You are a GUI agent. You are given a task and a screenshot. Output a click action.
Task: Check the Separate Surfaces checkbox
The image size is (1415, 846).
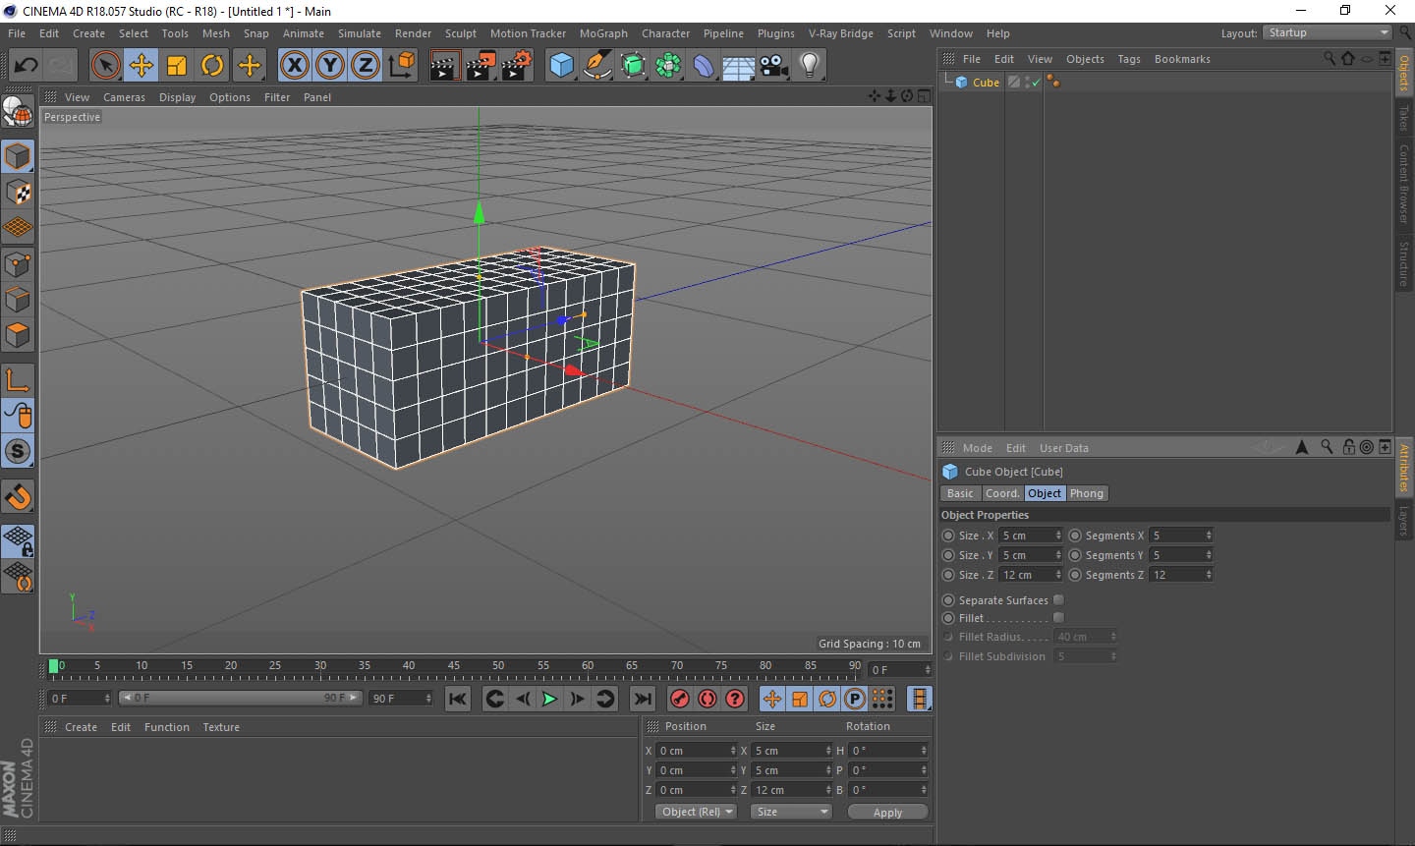(x=1058, y=600)
